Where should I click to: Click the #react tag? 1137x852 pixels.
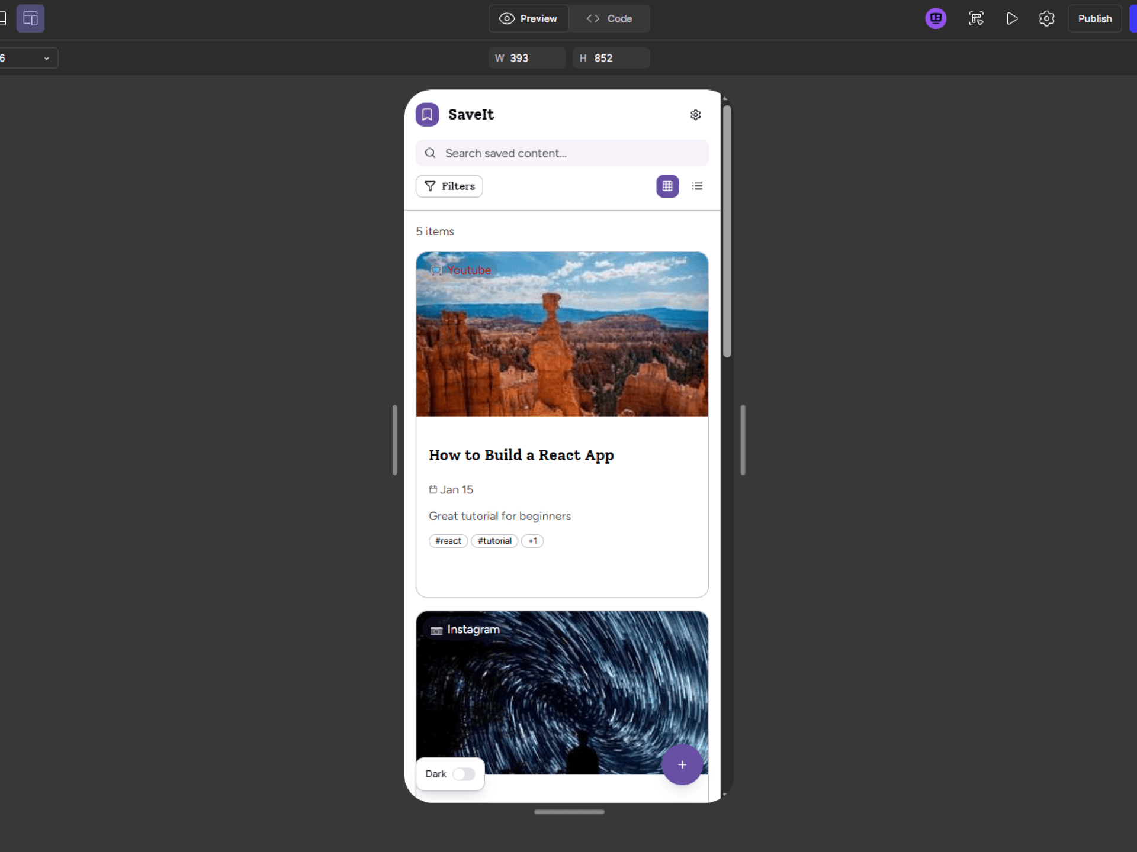(448, 541)
